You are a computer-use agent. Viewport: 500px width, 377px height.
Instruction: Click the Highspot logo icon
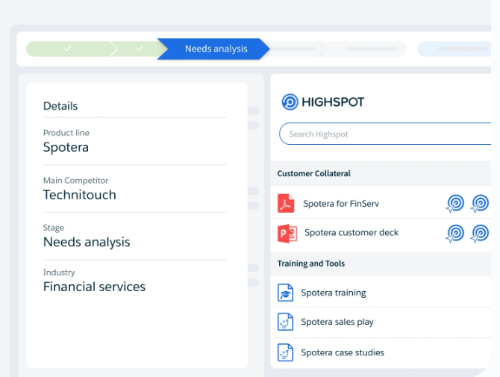[290, 102]
